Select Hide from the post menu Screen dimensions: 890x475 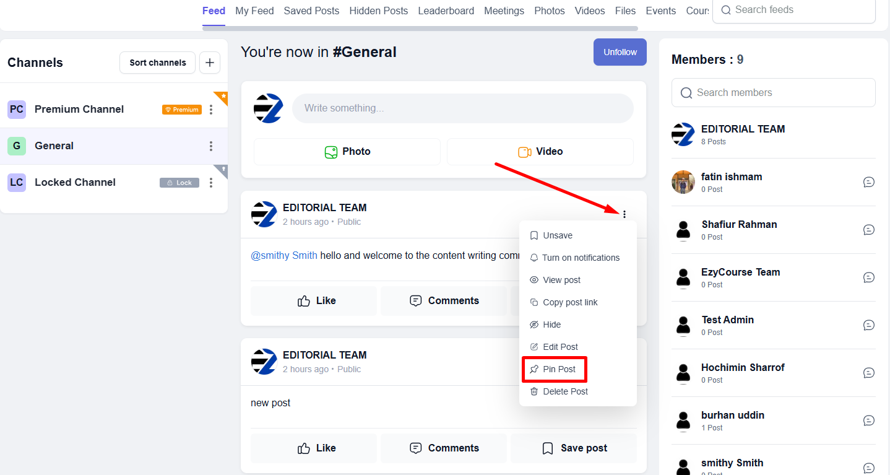tap(578, 325)
